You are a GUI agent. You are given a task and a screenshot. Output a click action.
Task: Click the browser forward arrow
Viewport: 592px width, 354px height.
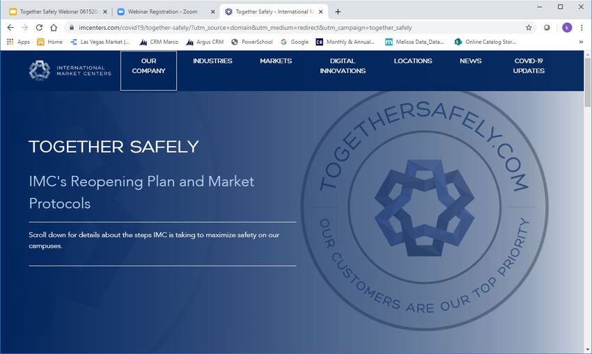click(24, 28)
